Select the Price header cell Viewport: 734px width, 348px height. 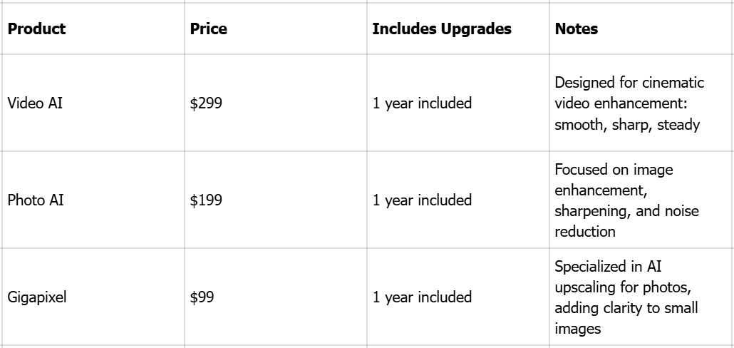click(x=275, y=29)
